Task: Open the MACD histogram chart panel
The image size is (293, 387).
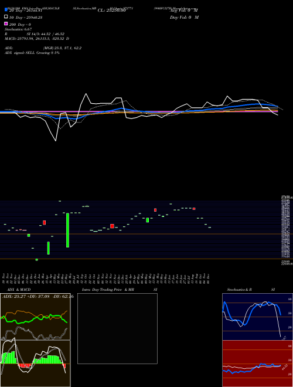Action: tap(35, 364)
